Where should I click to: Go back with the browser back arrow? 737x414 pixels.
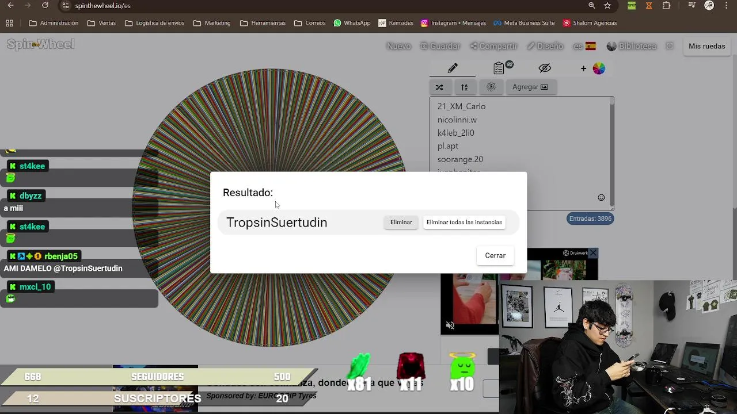[x=10, y=5]
